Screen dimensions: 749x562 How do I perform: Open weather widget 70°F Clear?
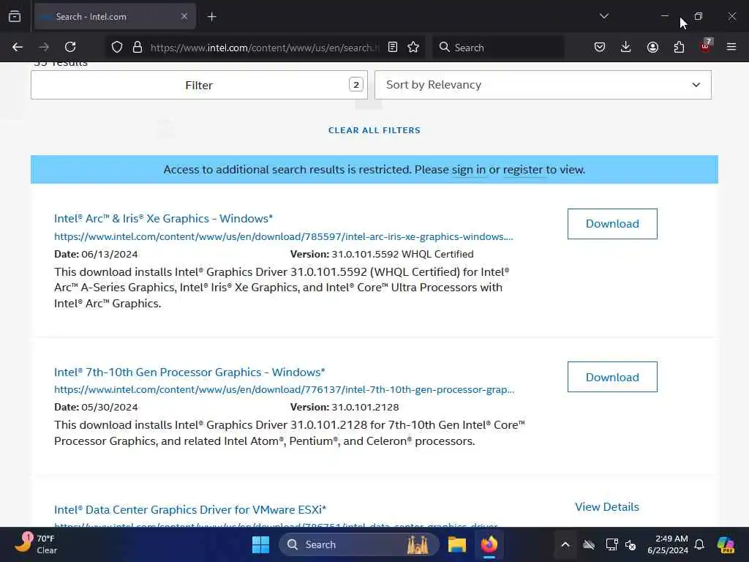pyautogui.click(x=36, y=544)
